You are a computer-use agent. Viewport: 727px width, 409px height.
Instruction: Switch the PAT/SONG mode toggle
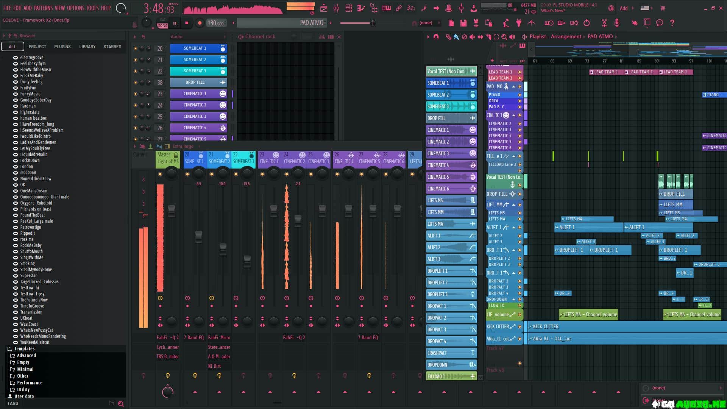163,23
